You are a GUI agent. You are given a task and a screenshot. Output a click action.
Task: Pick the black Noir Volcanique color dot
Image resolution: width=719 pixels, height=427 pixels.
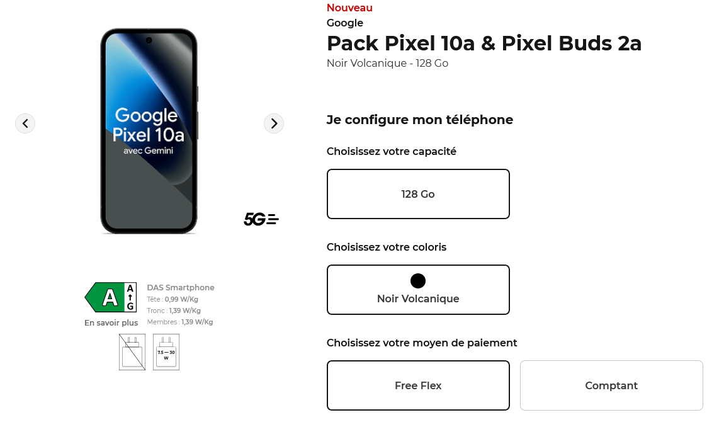point(418,281)
